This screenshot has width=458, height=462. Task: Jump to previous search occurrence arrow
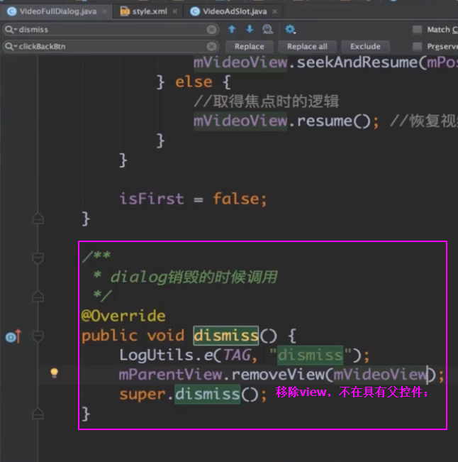click(x=232, y=29)
